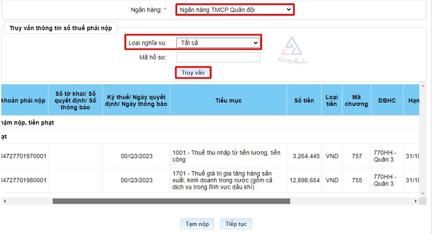The height and width of the screenshot is (234, 432).
Task: Click the vertical scrollbar down arrow
Action: tap(423, 194)
